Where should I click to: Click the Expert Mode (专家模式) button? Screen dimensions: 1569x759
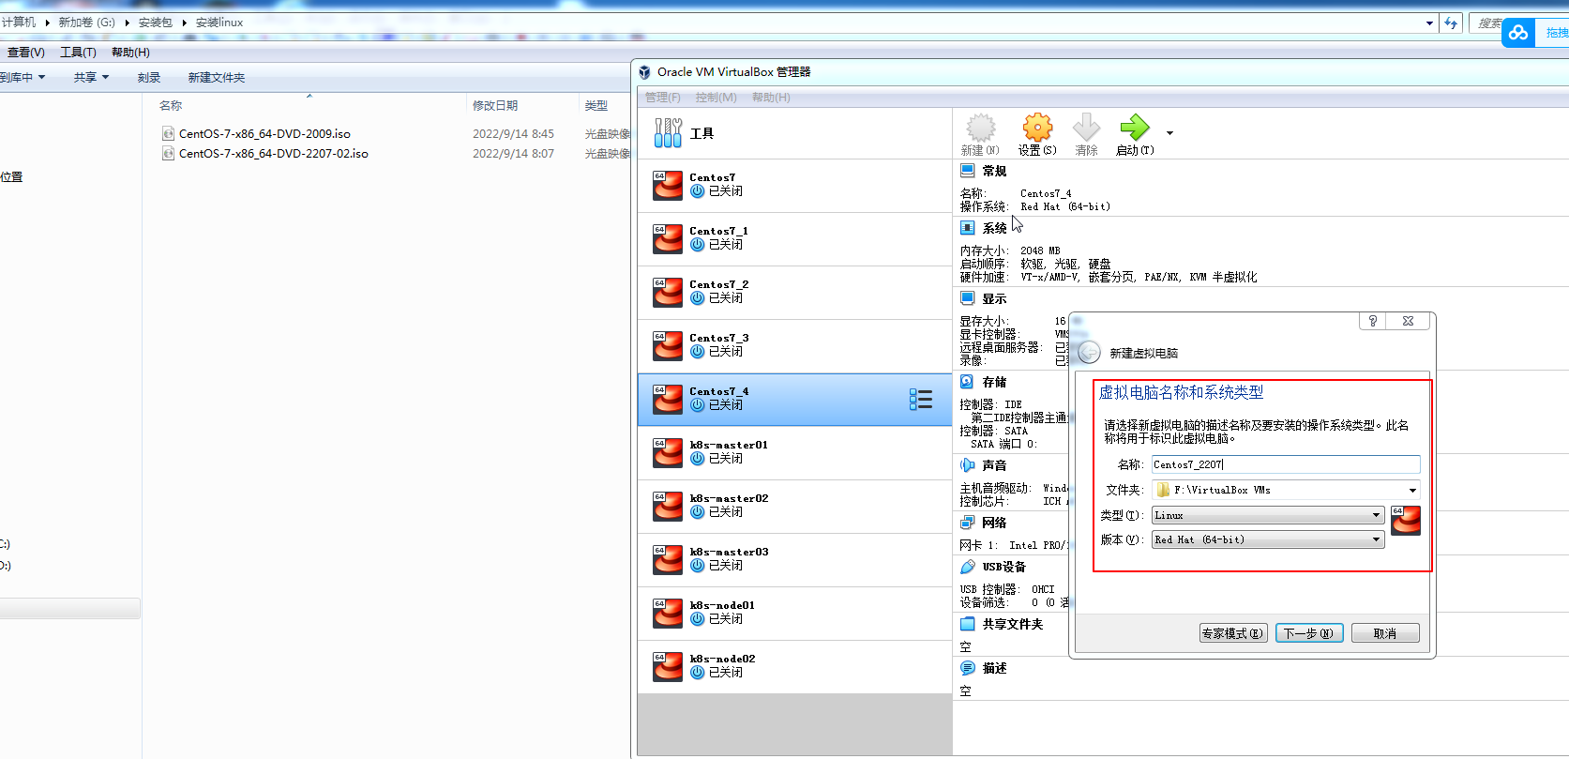tap(1233, 633)
